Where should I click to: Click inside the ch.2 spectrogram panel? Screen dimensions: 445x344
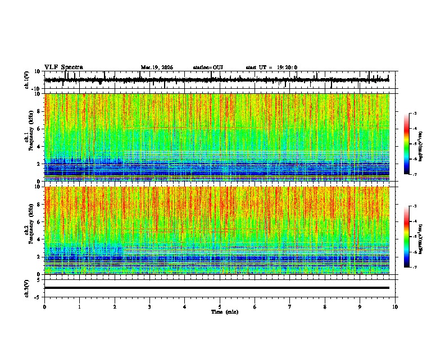tap(217, 230)
